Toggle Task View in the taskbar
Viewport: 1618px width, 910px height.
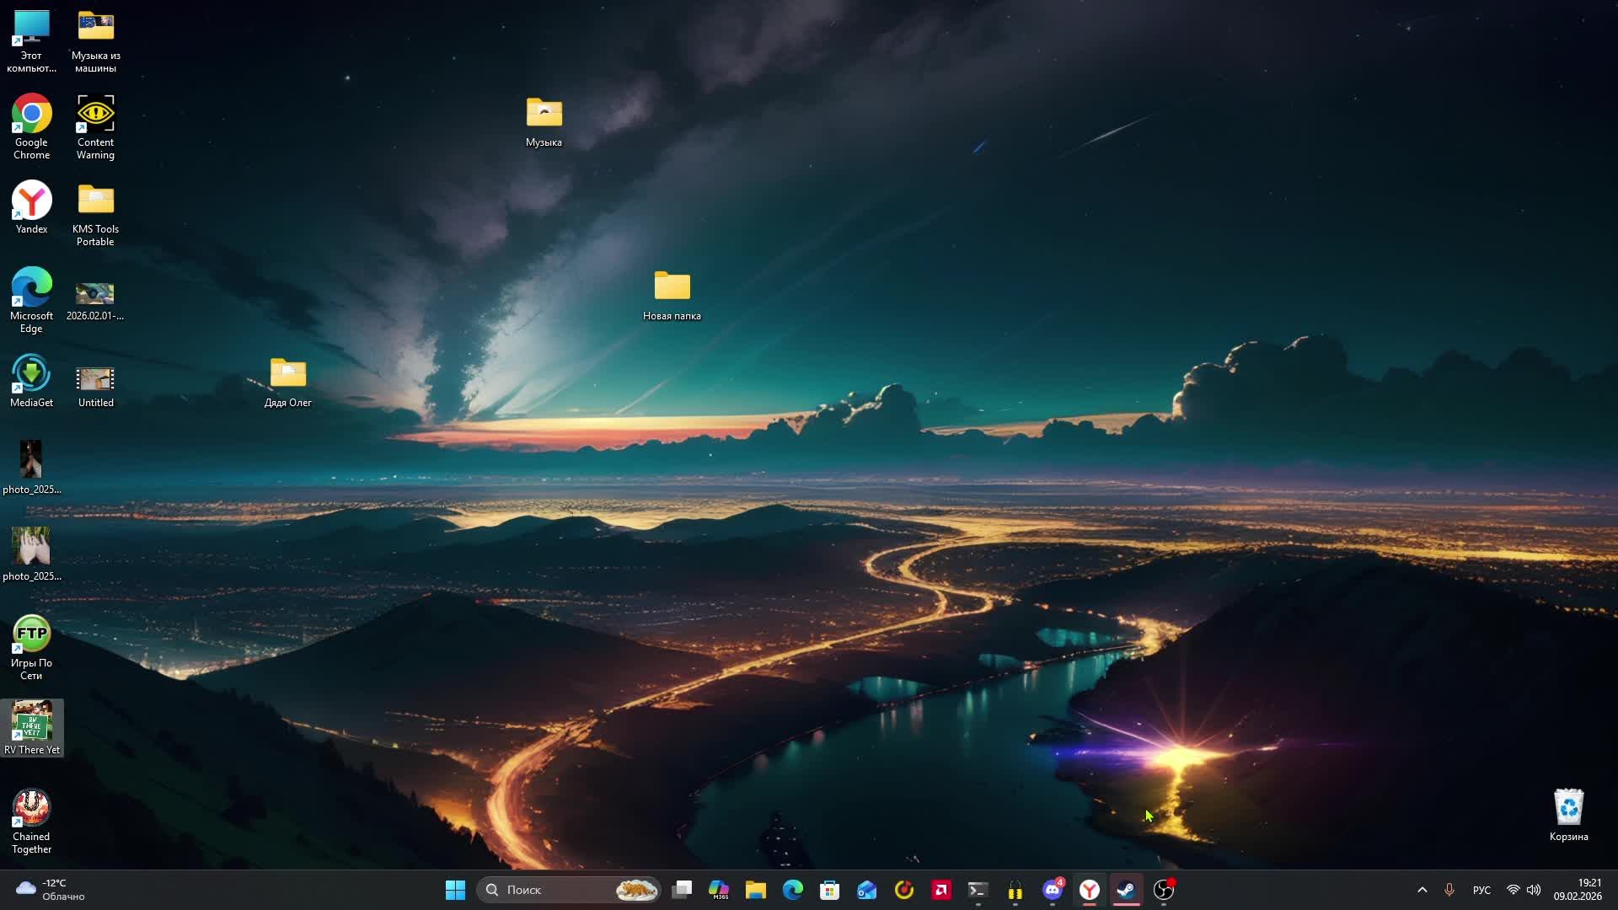tap(682, 890)
